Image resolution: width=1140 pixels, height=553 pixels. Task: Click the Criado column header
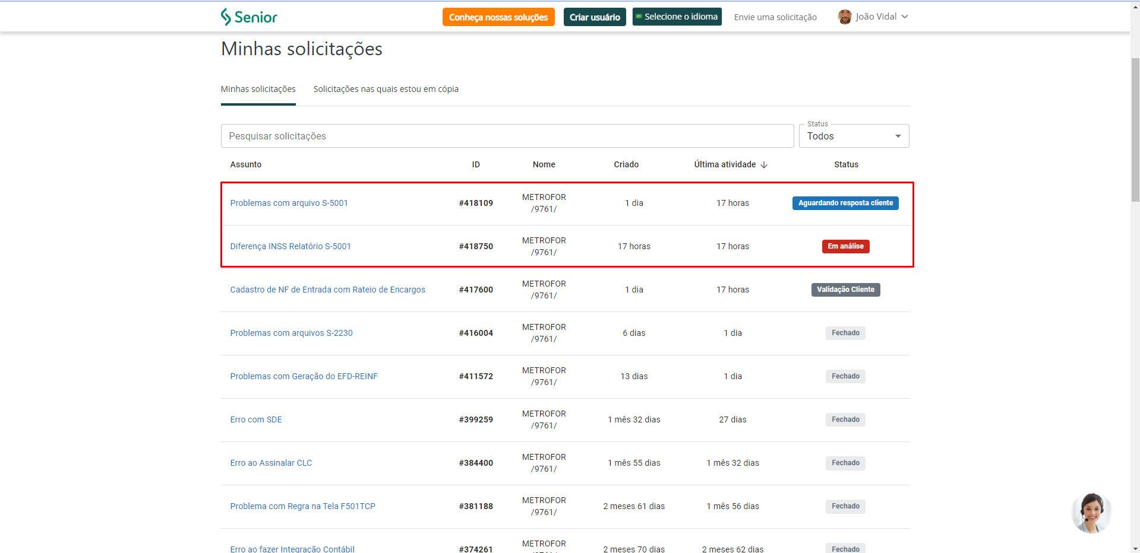tap(626, 164)
